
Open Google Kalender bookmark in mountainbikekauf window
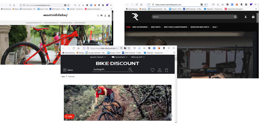pyautogui.click(x=28, y=9)
